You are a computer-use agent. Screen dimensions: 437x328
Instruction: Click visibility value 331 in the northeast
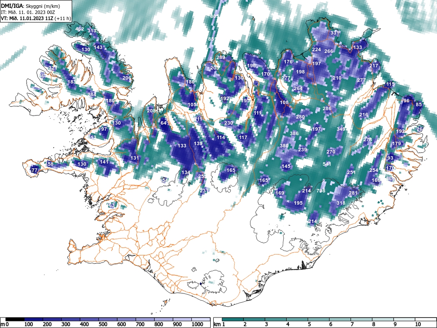pos(335,33)
